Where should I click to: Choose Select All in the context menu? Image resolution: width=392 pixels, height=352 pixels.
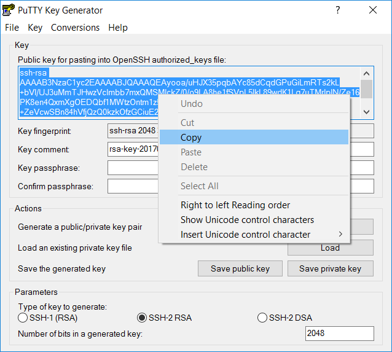[254, 186]
